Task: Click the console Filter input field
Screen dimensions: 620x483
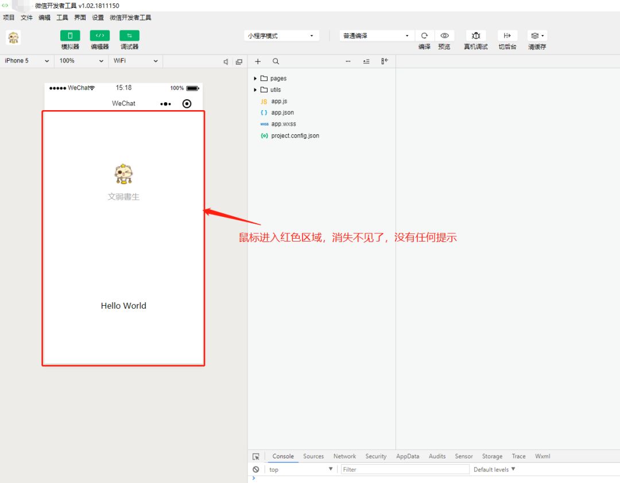Action: [405, 470]
